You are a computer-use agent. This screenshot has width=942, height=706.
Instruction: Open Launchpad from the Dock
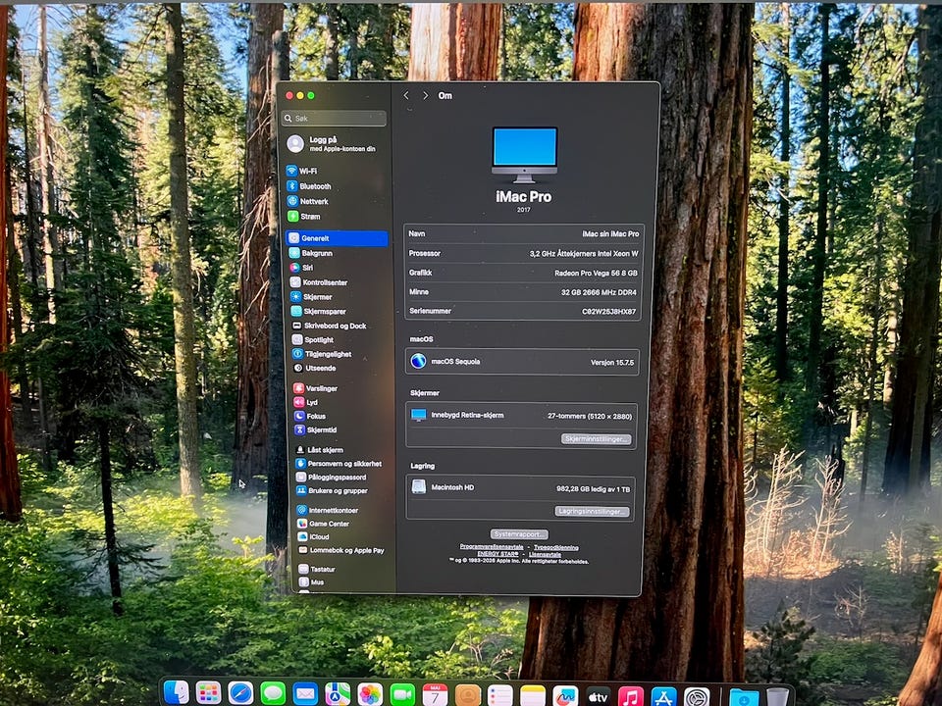[208, 694]
